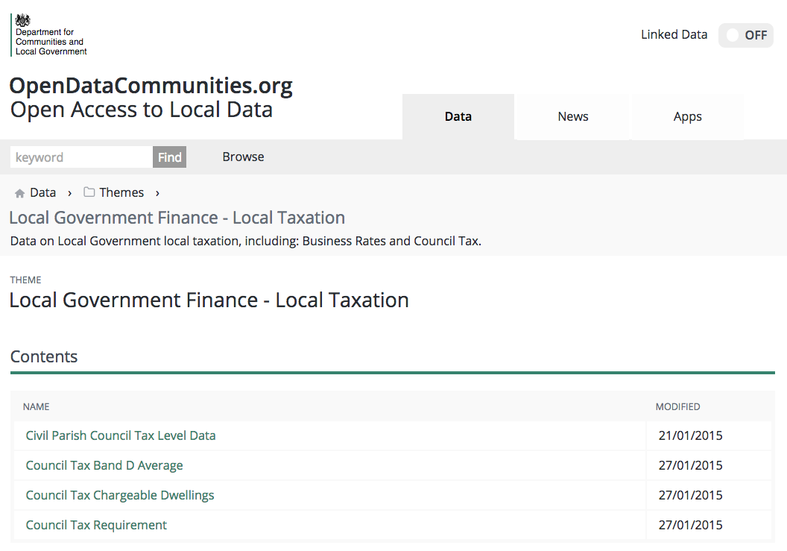Click the chevron after Themes breadcrumb

pos(157,193)
